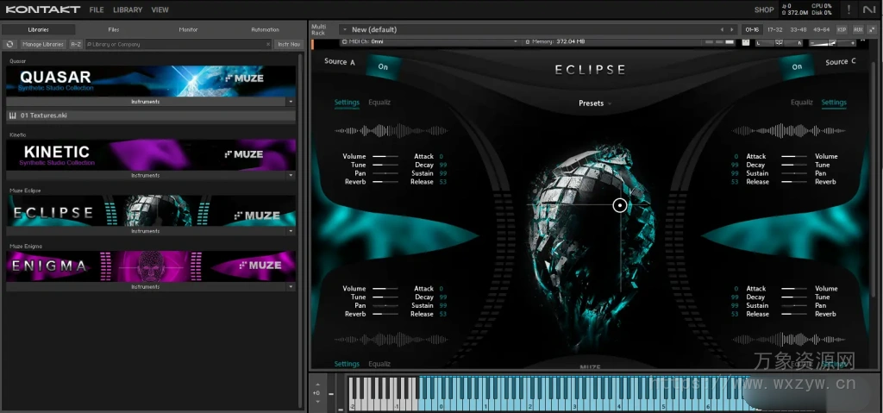Click the refresh libraries icon
This screenshot has height=413, width=883.
[9, 44]
